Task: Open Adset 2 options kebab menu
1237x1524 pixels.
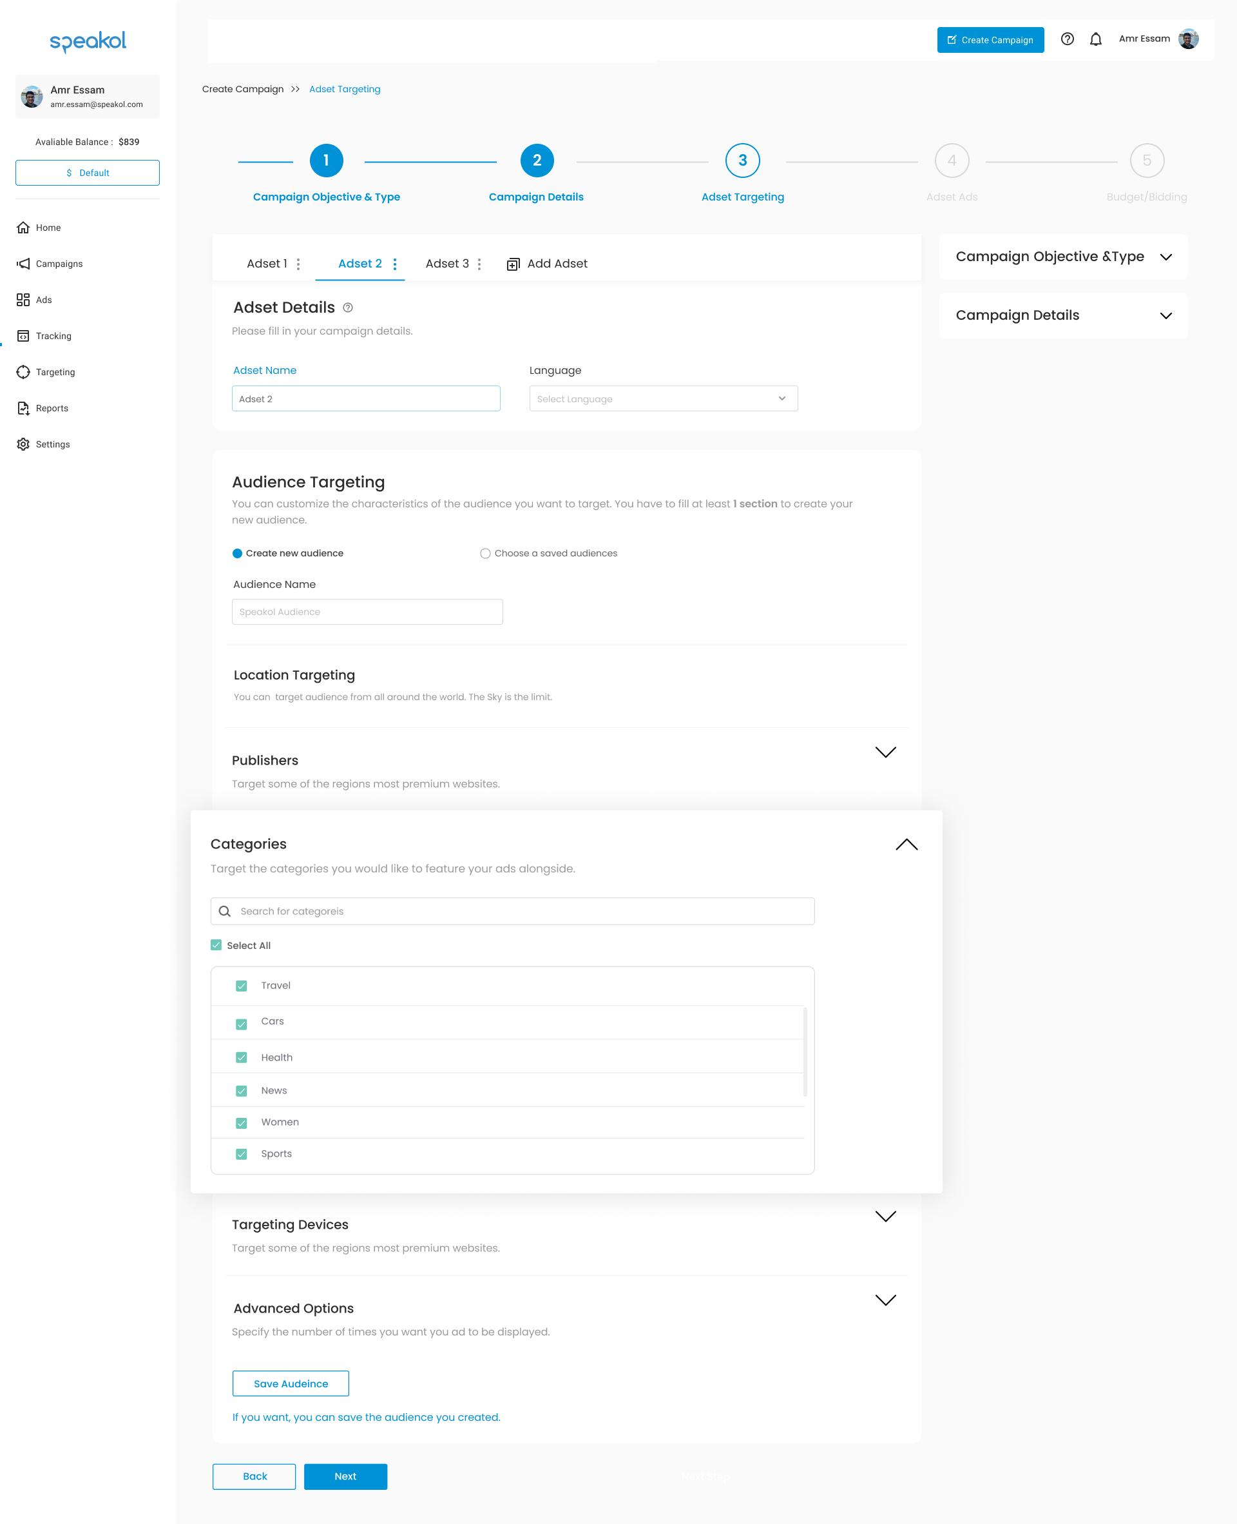Action: tap(395, 264)
